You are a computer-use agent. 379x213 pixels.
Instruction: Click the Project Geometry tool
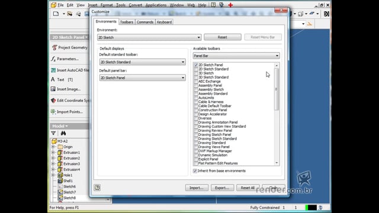pos(70,47)
